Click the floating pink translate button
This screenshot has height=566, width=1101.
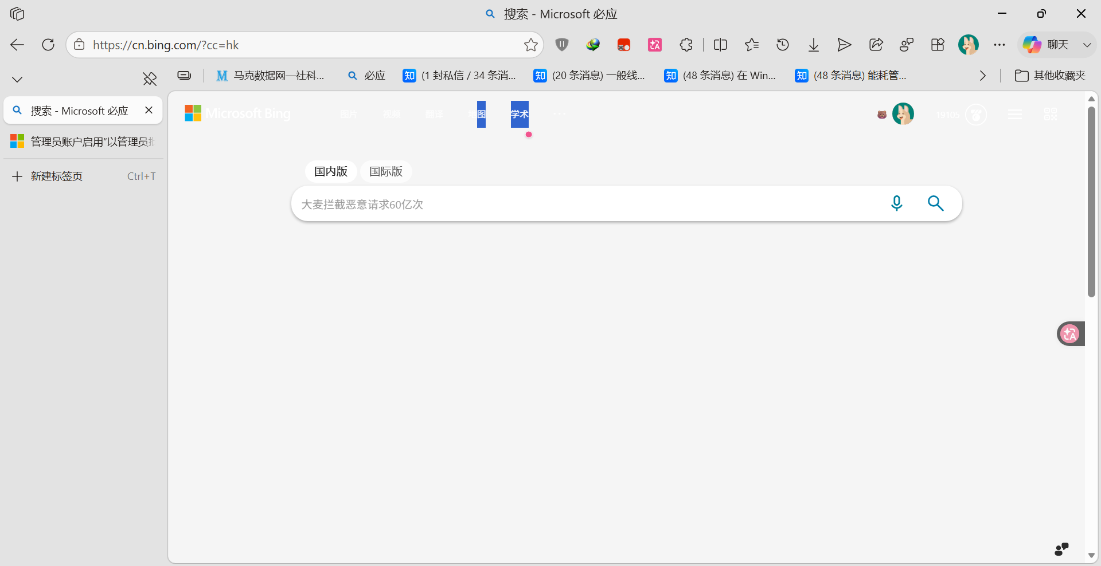click(1070, 333)
